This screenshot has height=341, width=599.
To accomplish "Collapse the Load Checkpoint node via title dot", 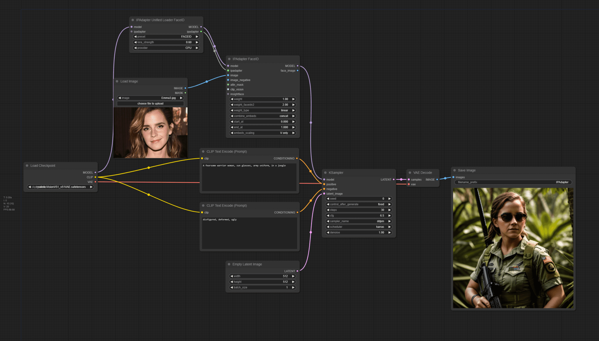I will [27, 166].
